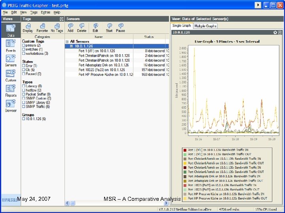The width and height of the screenshot is (285, 213).
Task: Open graph settings gear for 10.0.1.126
Action: 275,32
